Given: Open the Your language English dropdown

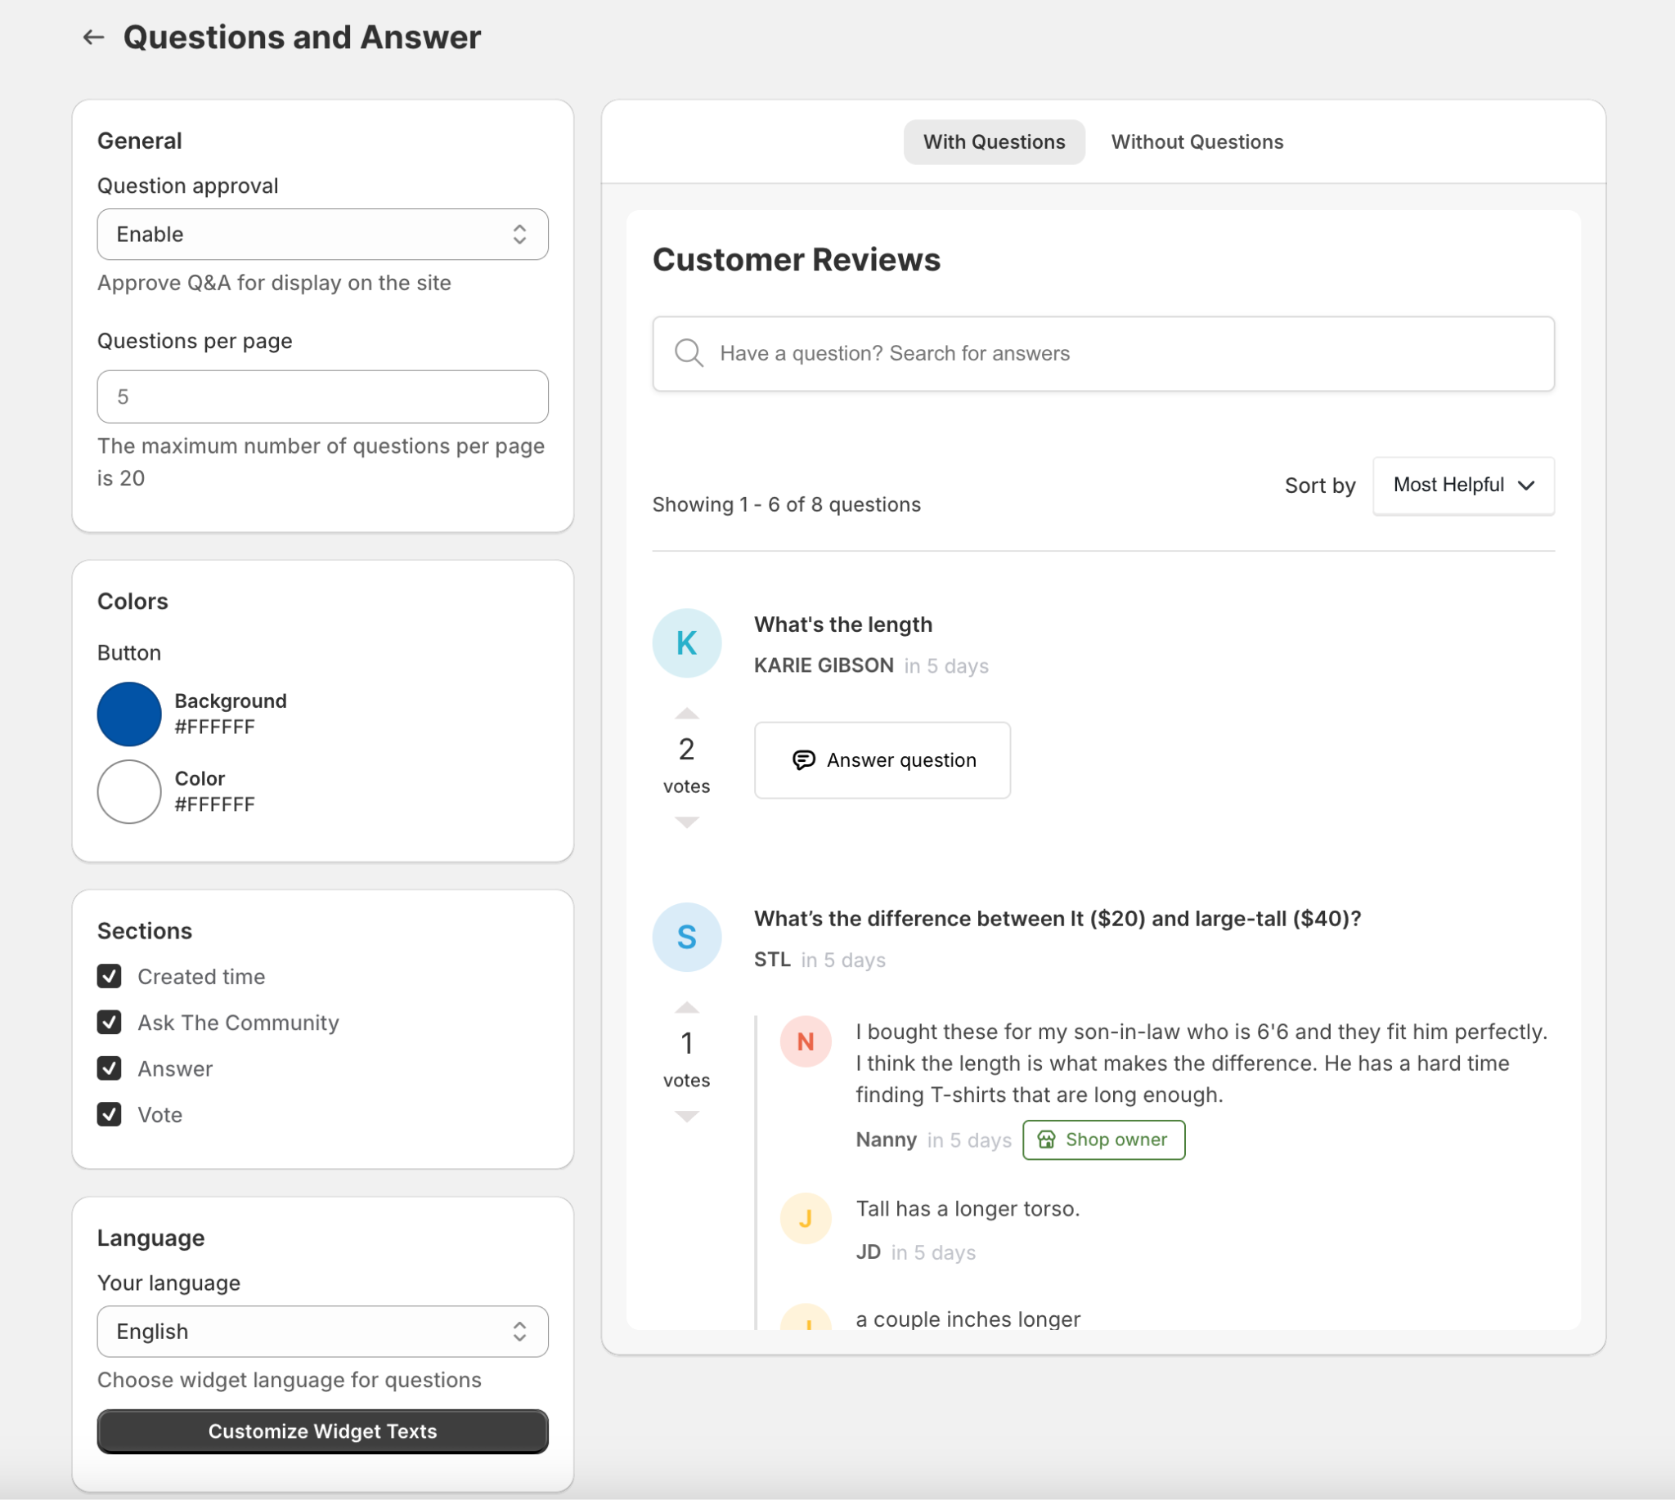Looking at the screenshot, I should click(x=322, y=1331).
